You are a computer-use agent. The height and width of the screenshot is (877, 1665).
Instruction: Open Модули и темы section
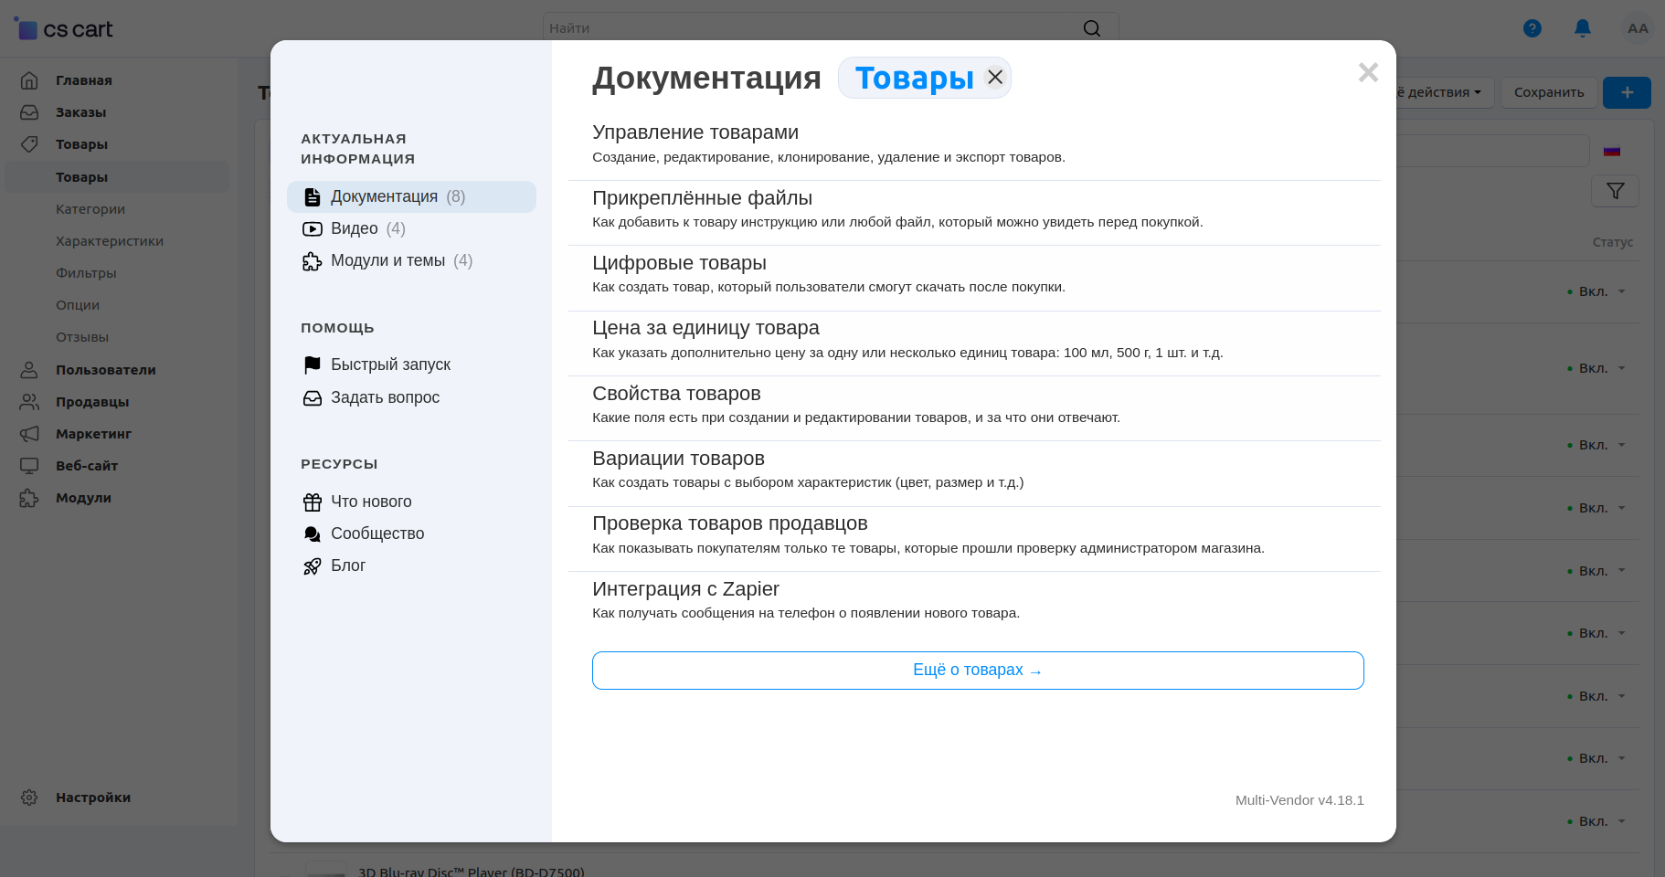click(387, 260)
